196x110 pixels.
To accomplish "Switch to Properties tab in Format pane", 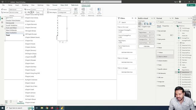I will point(166,26).
